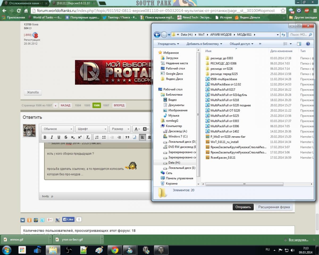
Task: Open Explorer help icon
Action: tap(308, 44)
